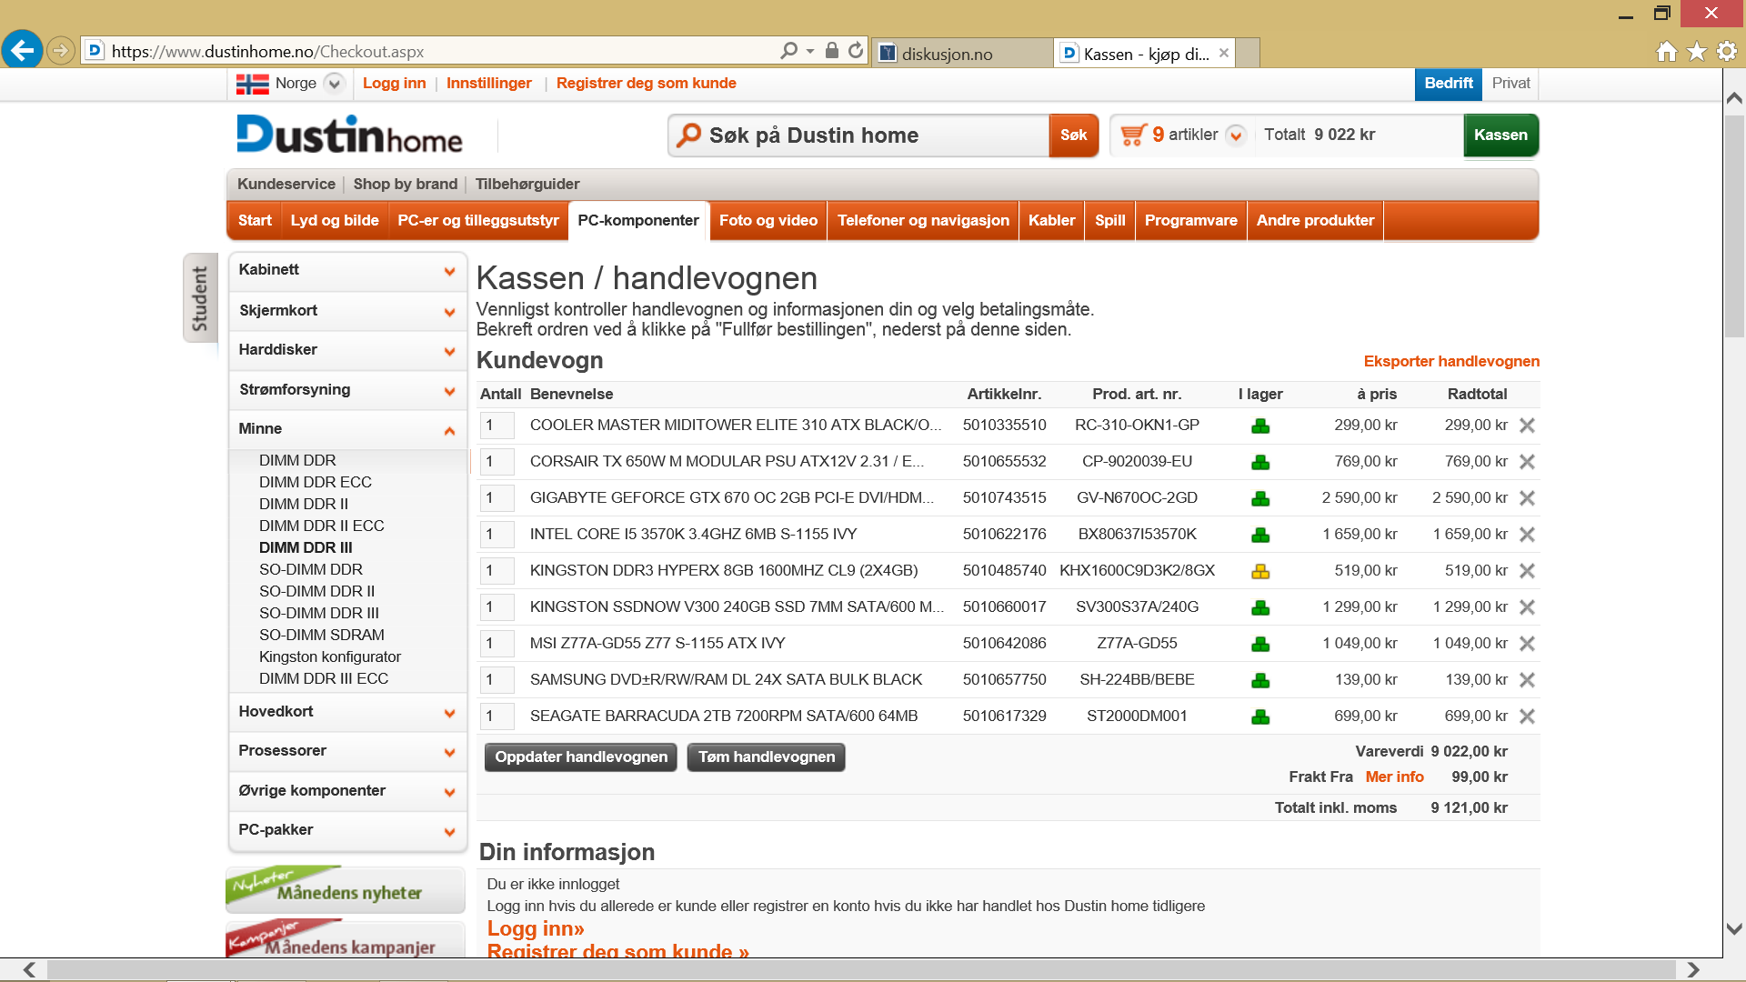Viewport: 1746px width, 982px height.
Task: Remove the Cooler Master case from cart
Action: (x=1527, y=426)
